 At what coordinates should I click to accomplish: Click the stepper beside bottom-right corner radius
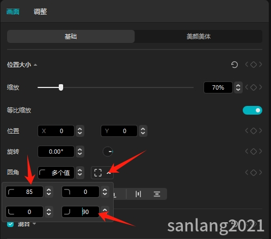pyautogui.click(x=104, y=211)
